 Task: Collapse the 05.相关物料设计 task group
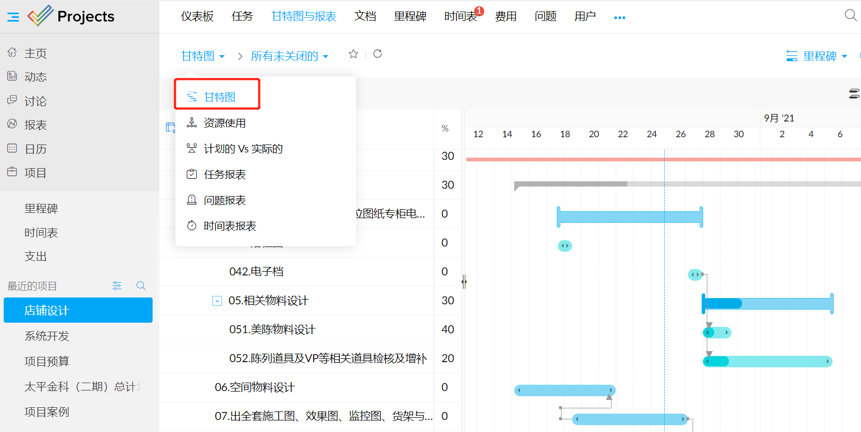click(217, 301)
